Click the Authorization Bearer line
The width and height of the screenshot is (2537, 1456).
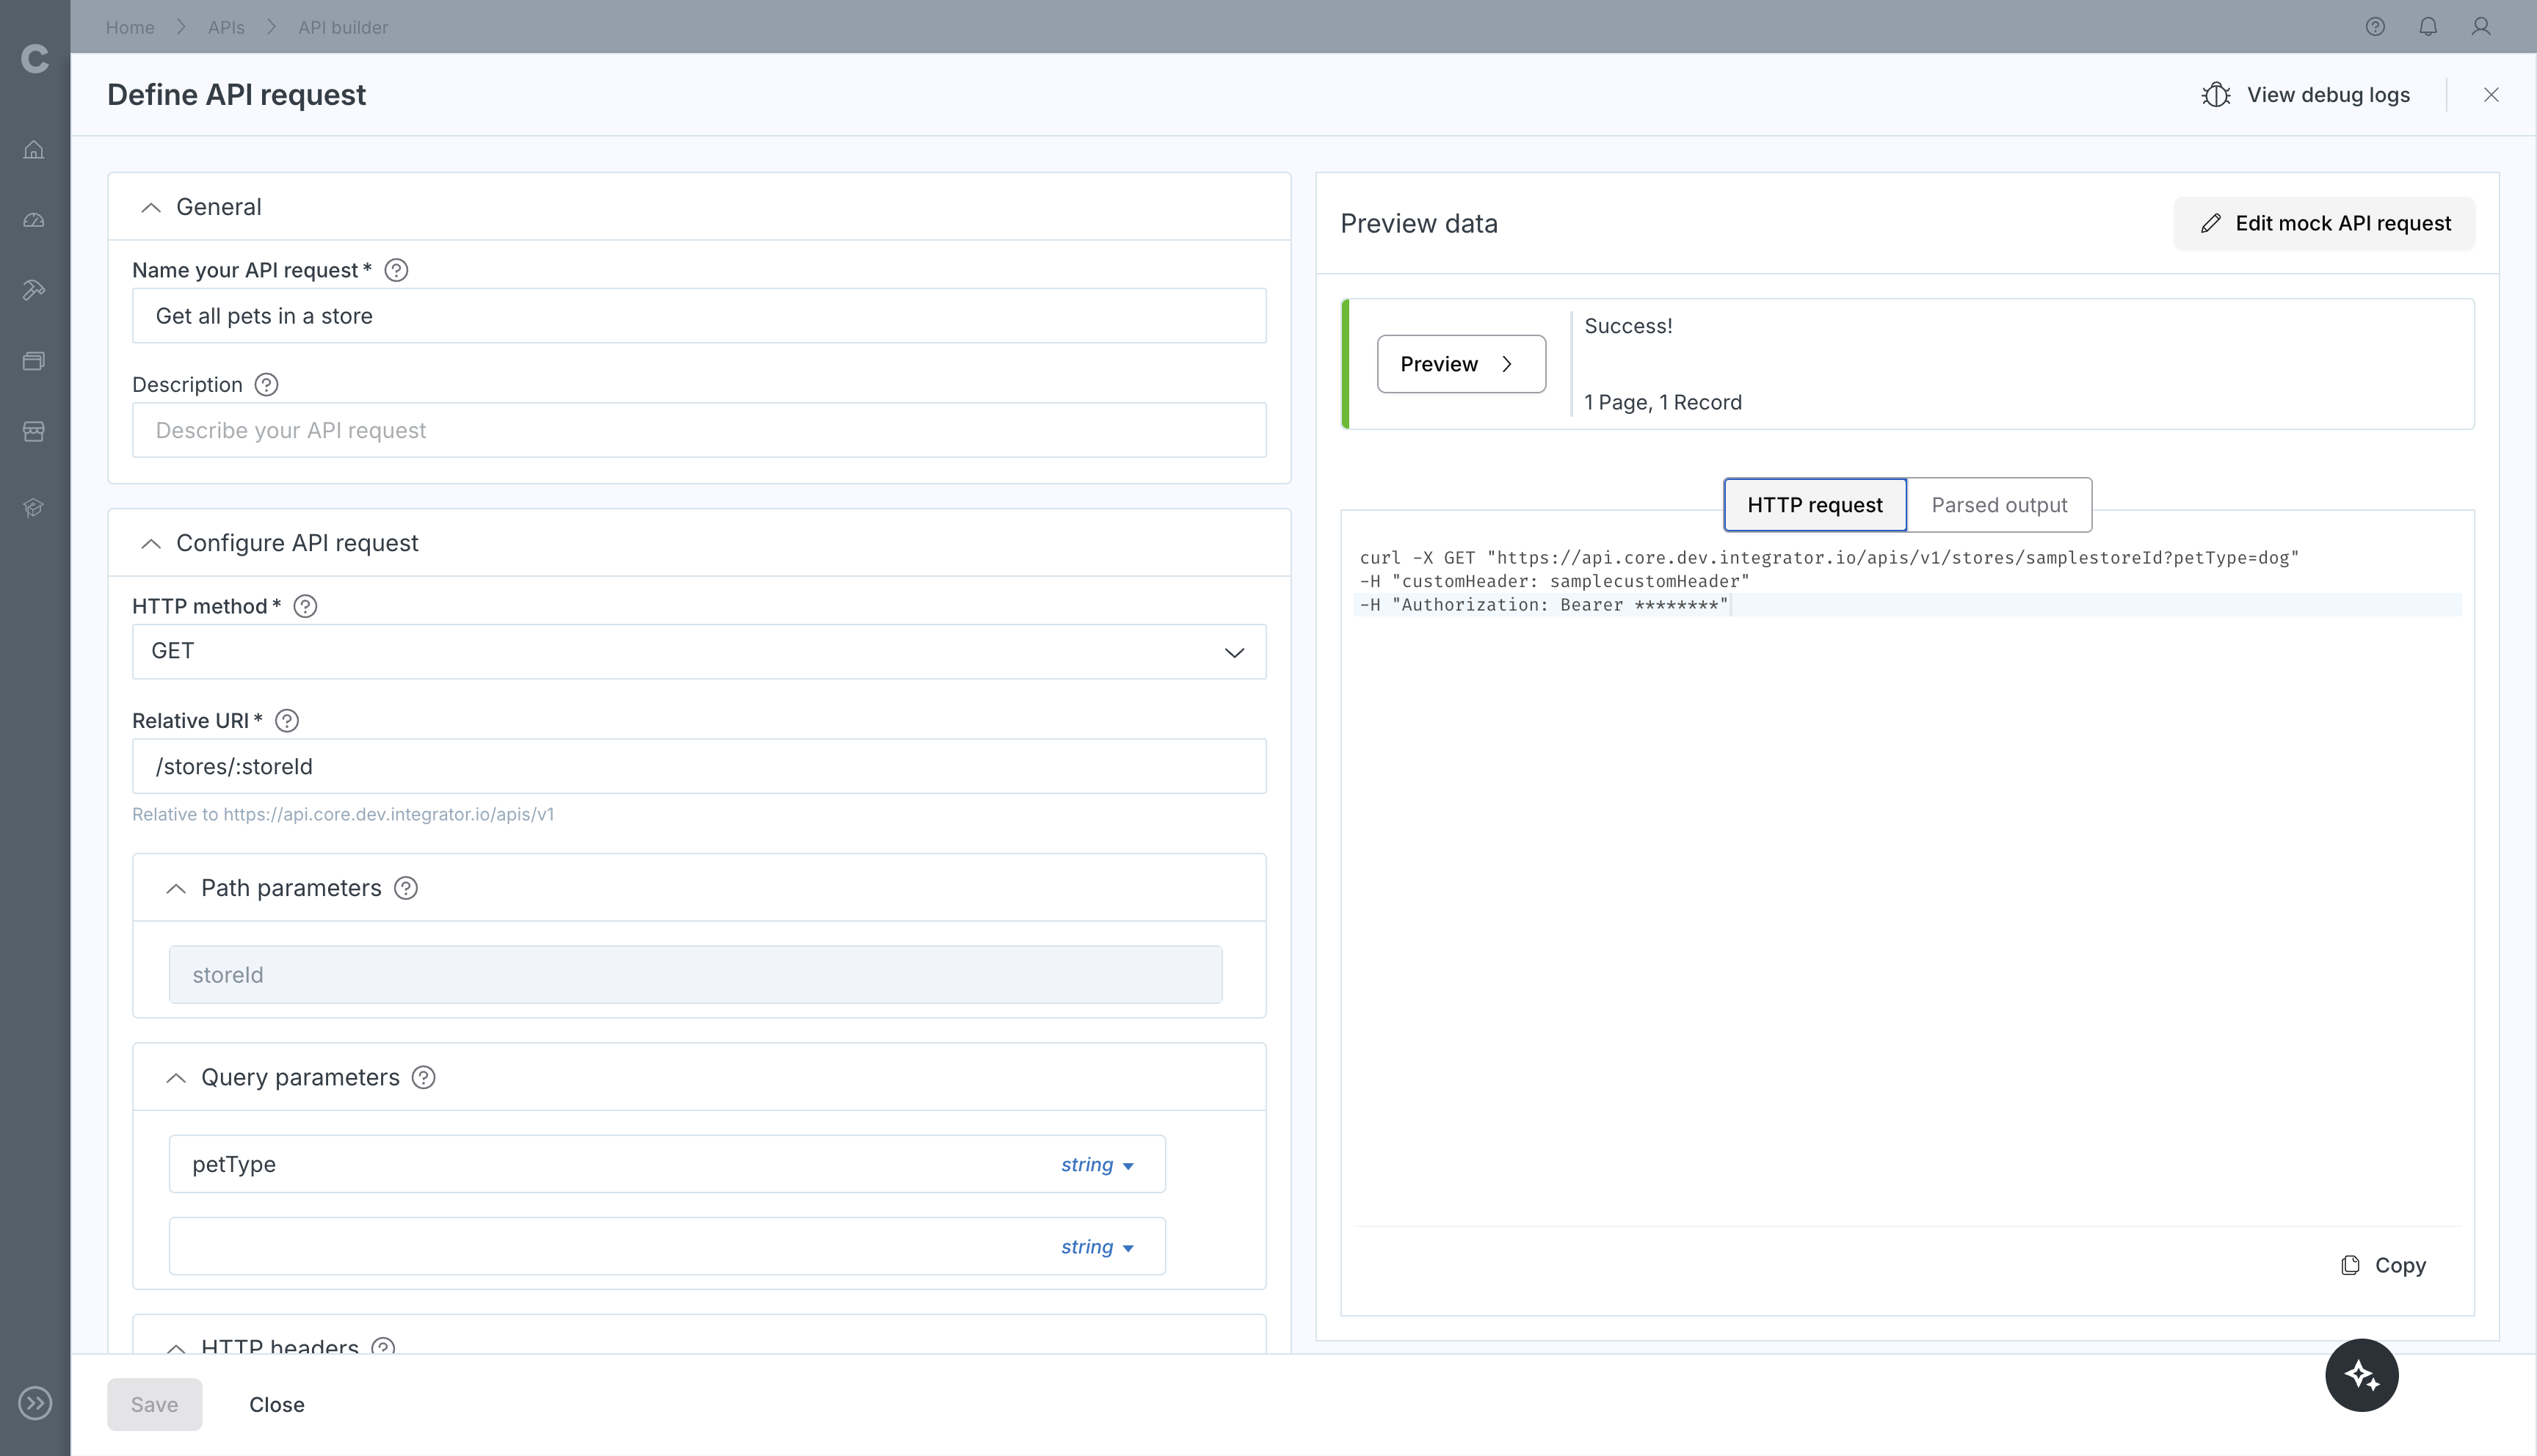tap(1544, 605)
